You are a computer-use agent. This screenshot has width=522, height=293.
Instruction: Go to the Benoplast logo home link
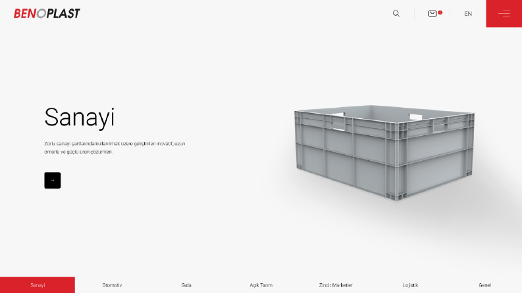(x=47, y=14)
